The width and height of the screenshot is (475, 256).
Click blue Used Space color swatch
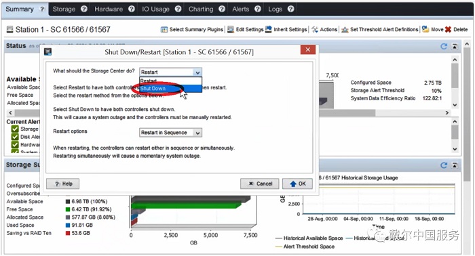(x=68, y=225)
